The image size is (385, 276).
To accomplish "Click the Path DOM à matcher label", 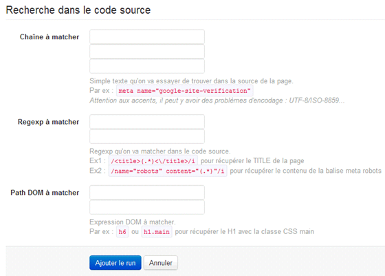I will click(x=45, y=193).
